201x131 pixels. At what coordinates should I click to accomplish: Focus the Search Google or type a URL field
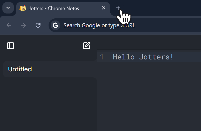click(x=121, y=25)
